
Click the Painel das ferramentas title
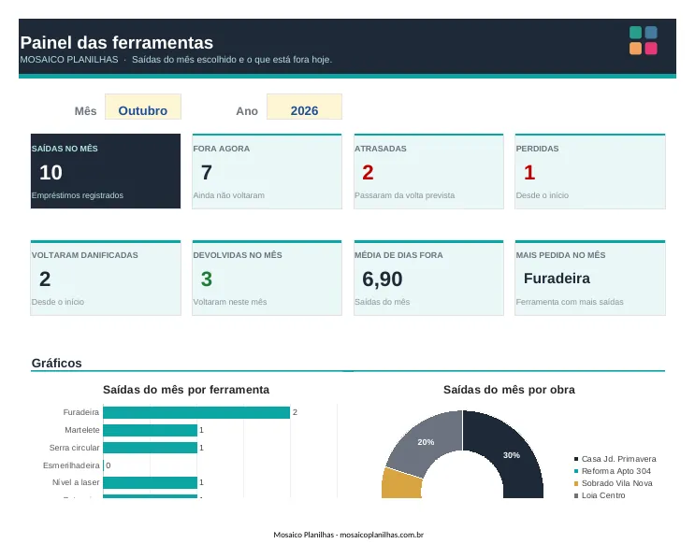[117, 43]
